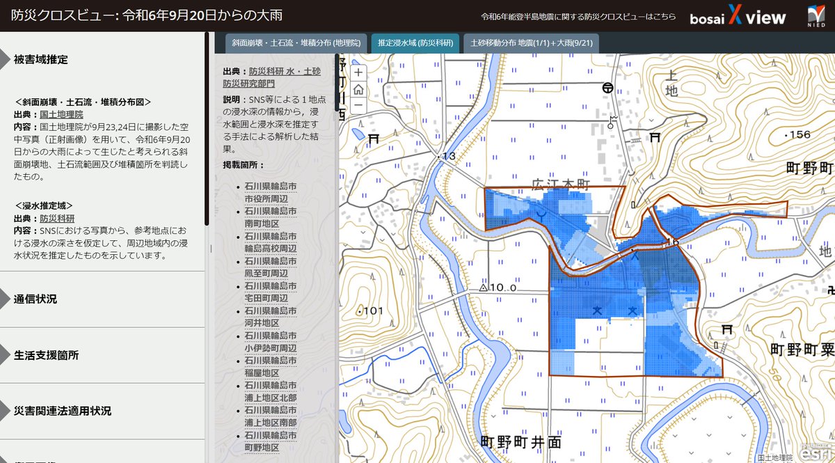The width and height of the screenshot is (835, 463).
Task: Click the ＜斜面崩壊・土石流・堆積分布図＞ heading
Action: point(83,102)
